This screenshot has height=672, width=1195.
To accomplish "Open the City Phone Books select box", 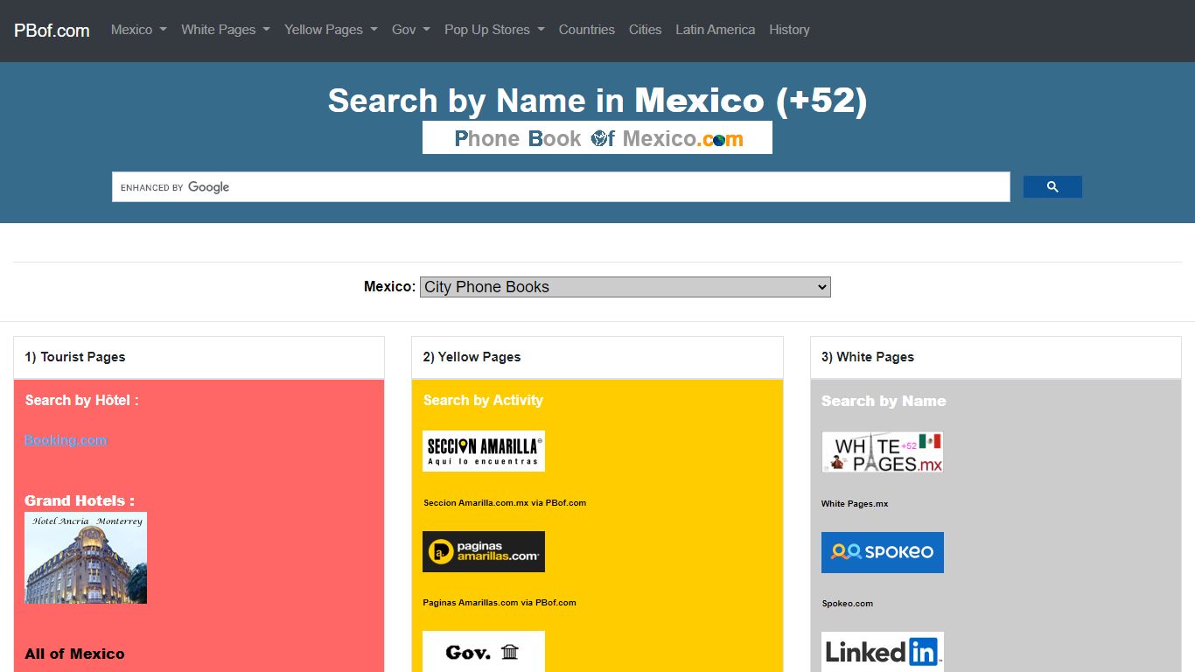I will 625,287.
